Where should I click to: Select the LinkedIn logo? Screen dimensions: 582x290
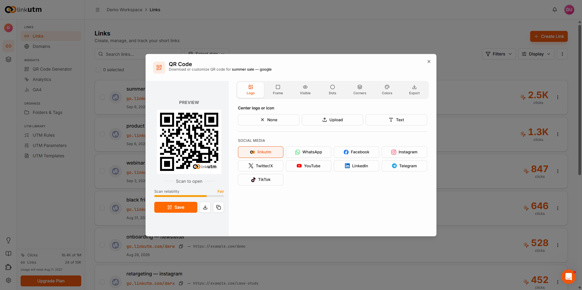[356, 166]
